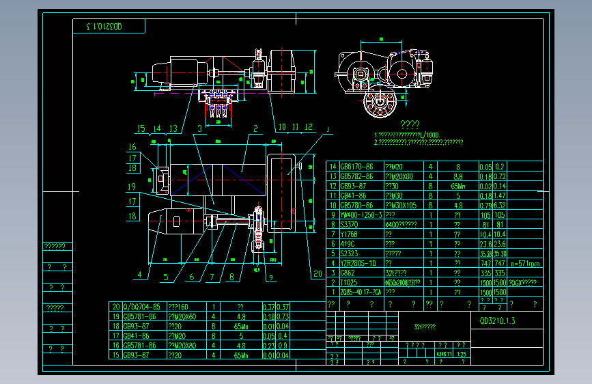Viewport: 592px width, 384px height.
Task: Click the 'n=571rpm' remark text
Action: pos(525,264)
